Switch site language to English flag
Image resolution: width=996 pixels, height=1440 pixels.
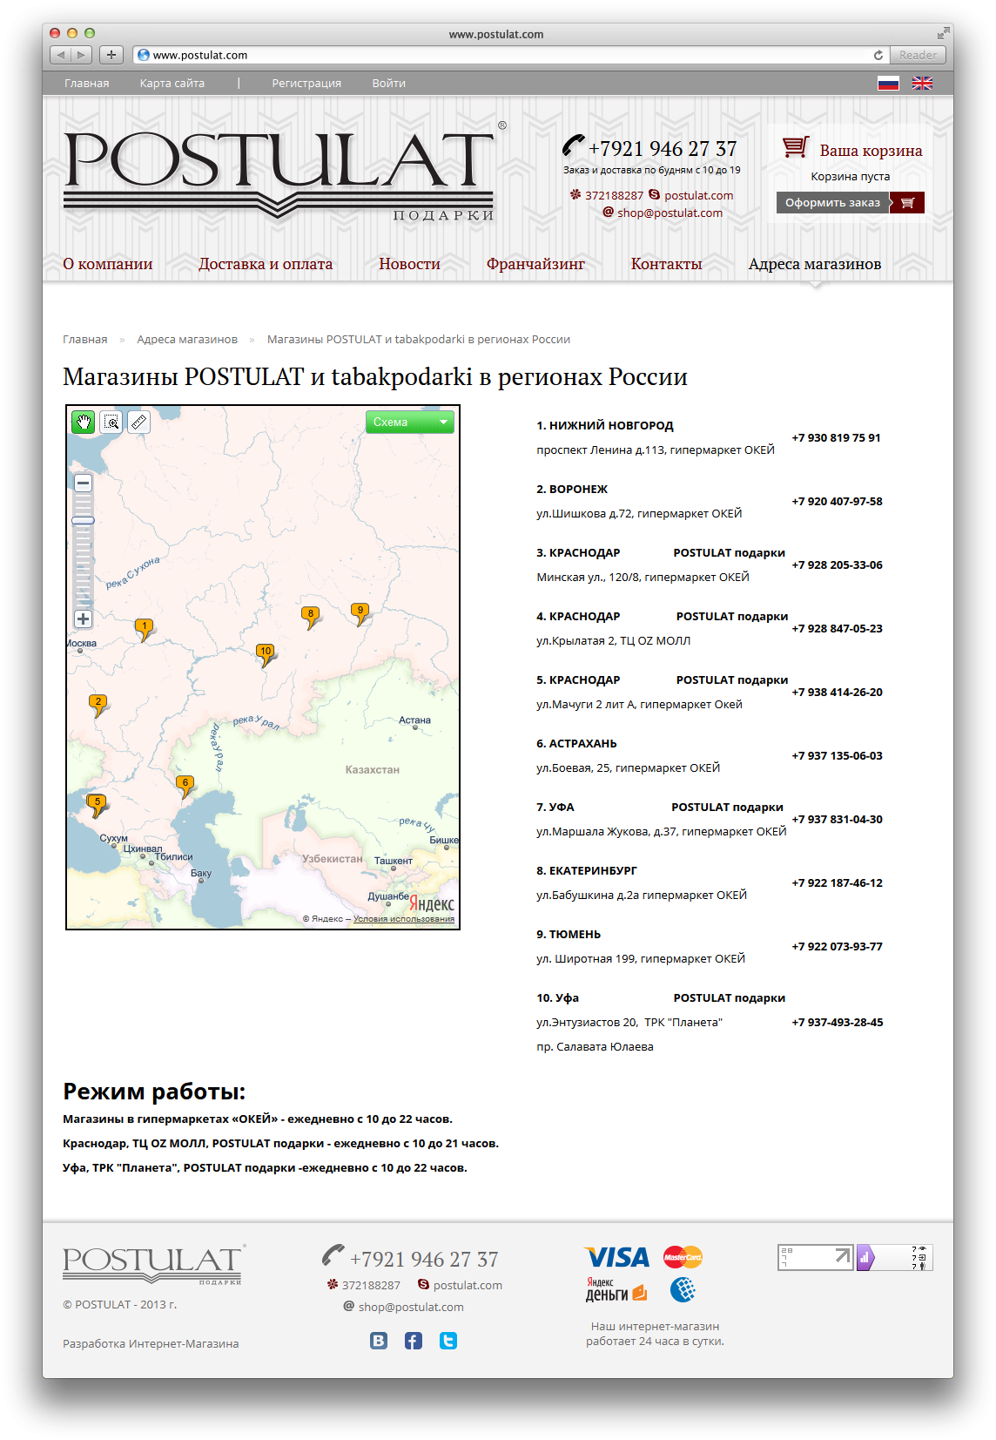pos(922,84)
